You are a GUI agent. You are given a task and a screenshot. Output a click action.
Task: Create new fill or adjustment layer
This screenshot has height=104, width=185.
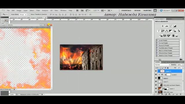click(170, 94)
